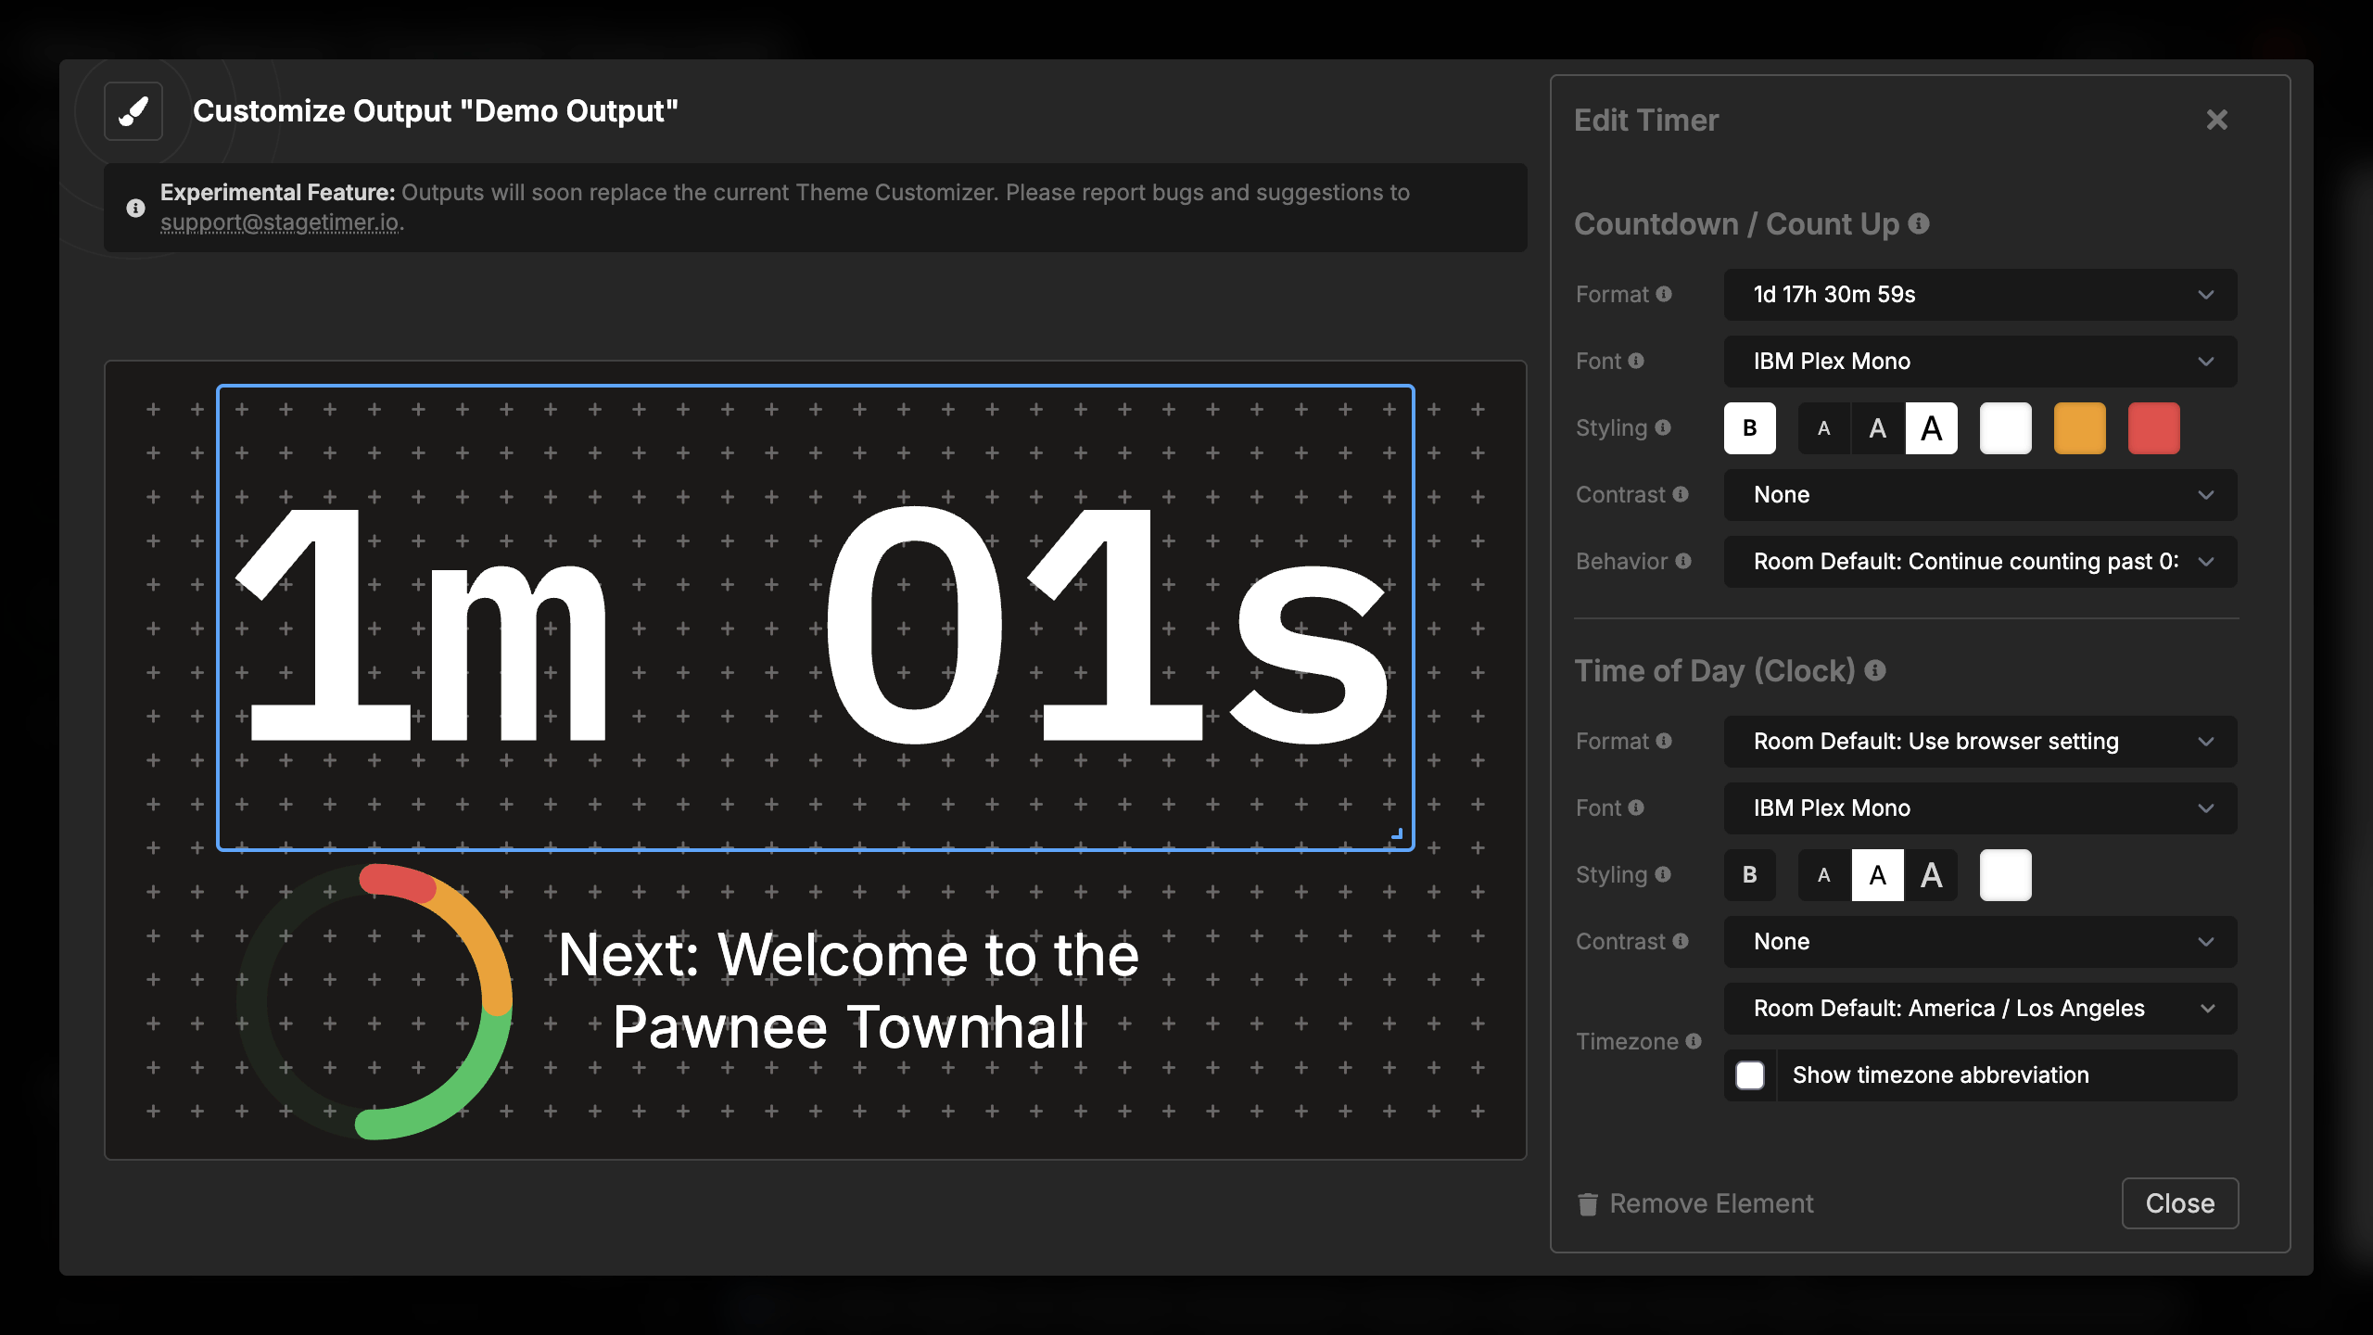The image size is (2373, 1335).
Task: Toggle bold styling for clock
Action: coord(1749,875)
